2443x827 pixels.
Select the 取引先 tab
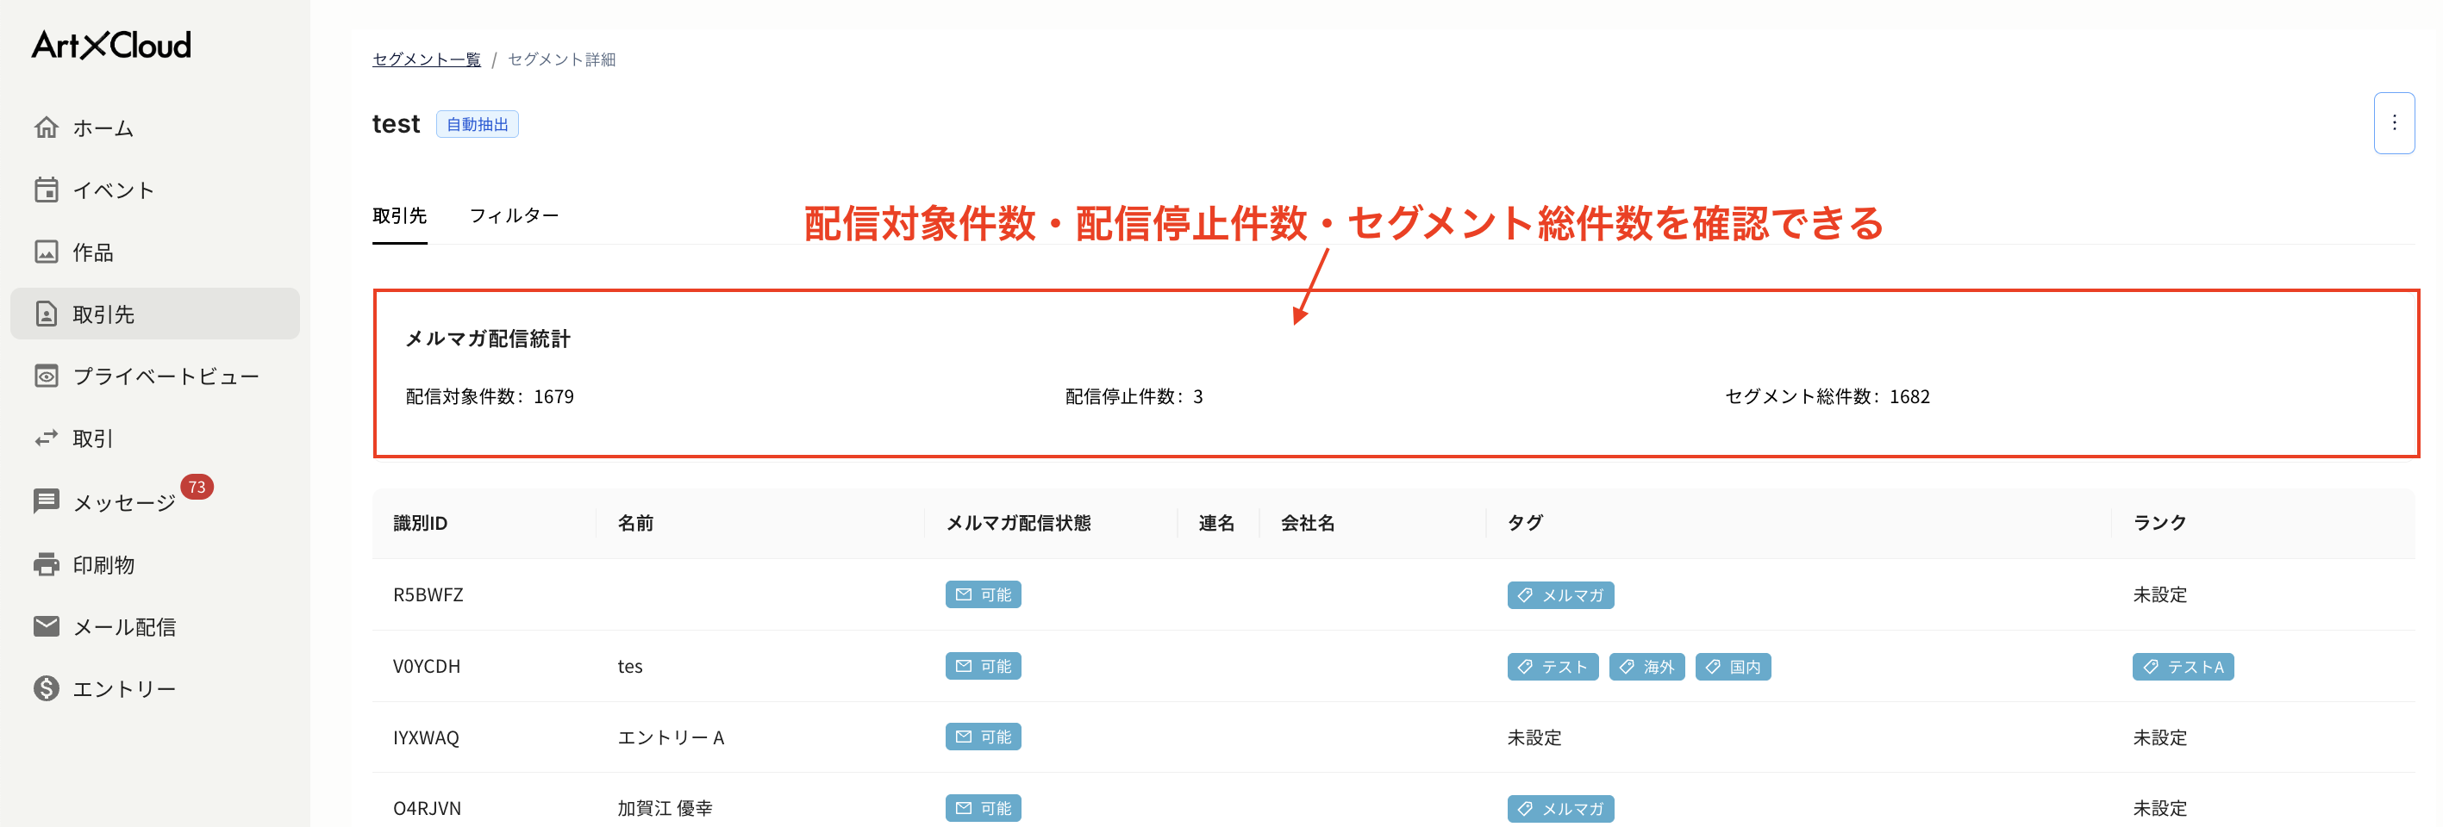[x=400, y=216]
